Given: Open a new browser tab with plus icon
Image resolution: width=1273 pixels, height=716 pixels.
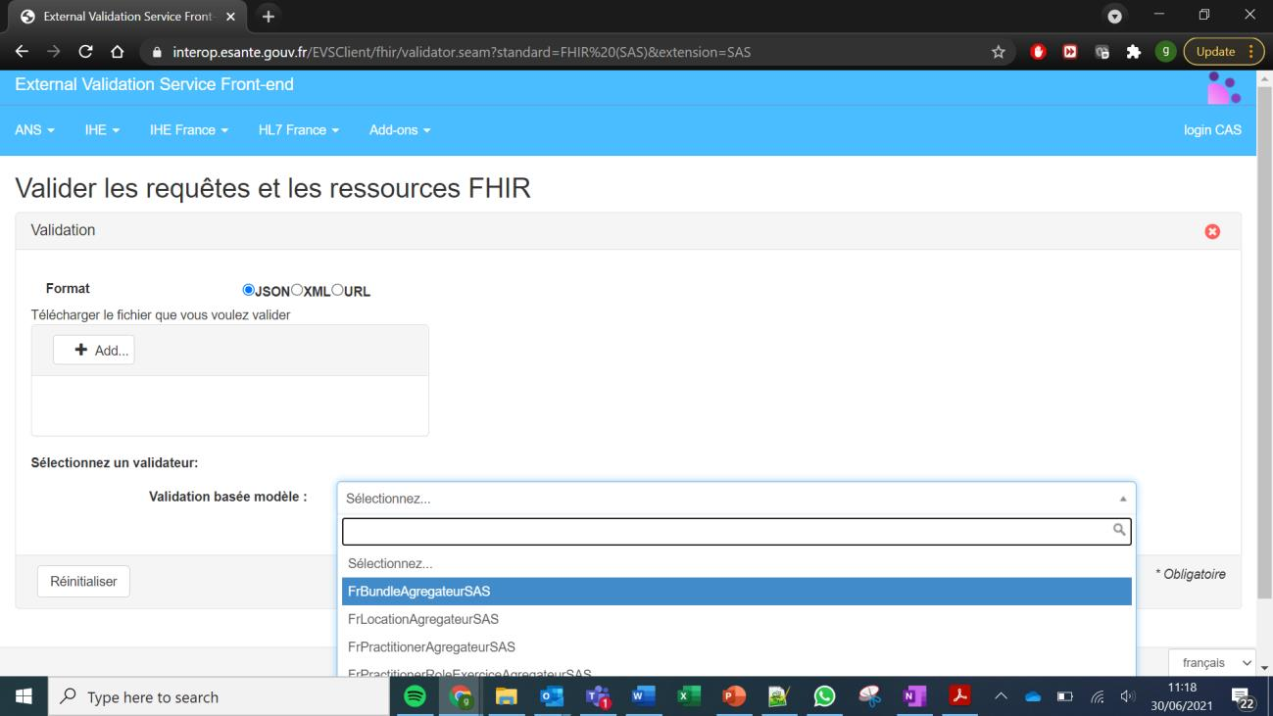Looking at the screenshot, I should [267, 17].
